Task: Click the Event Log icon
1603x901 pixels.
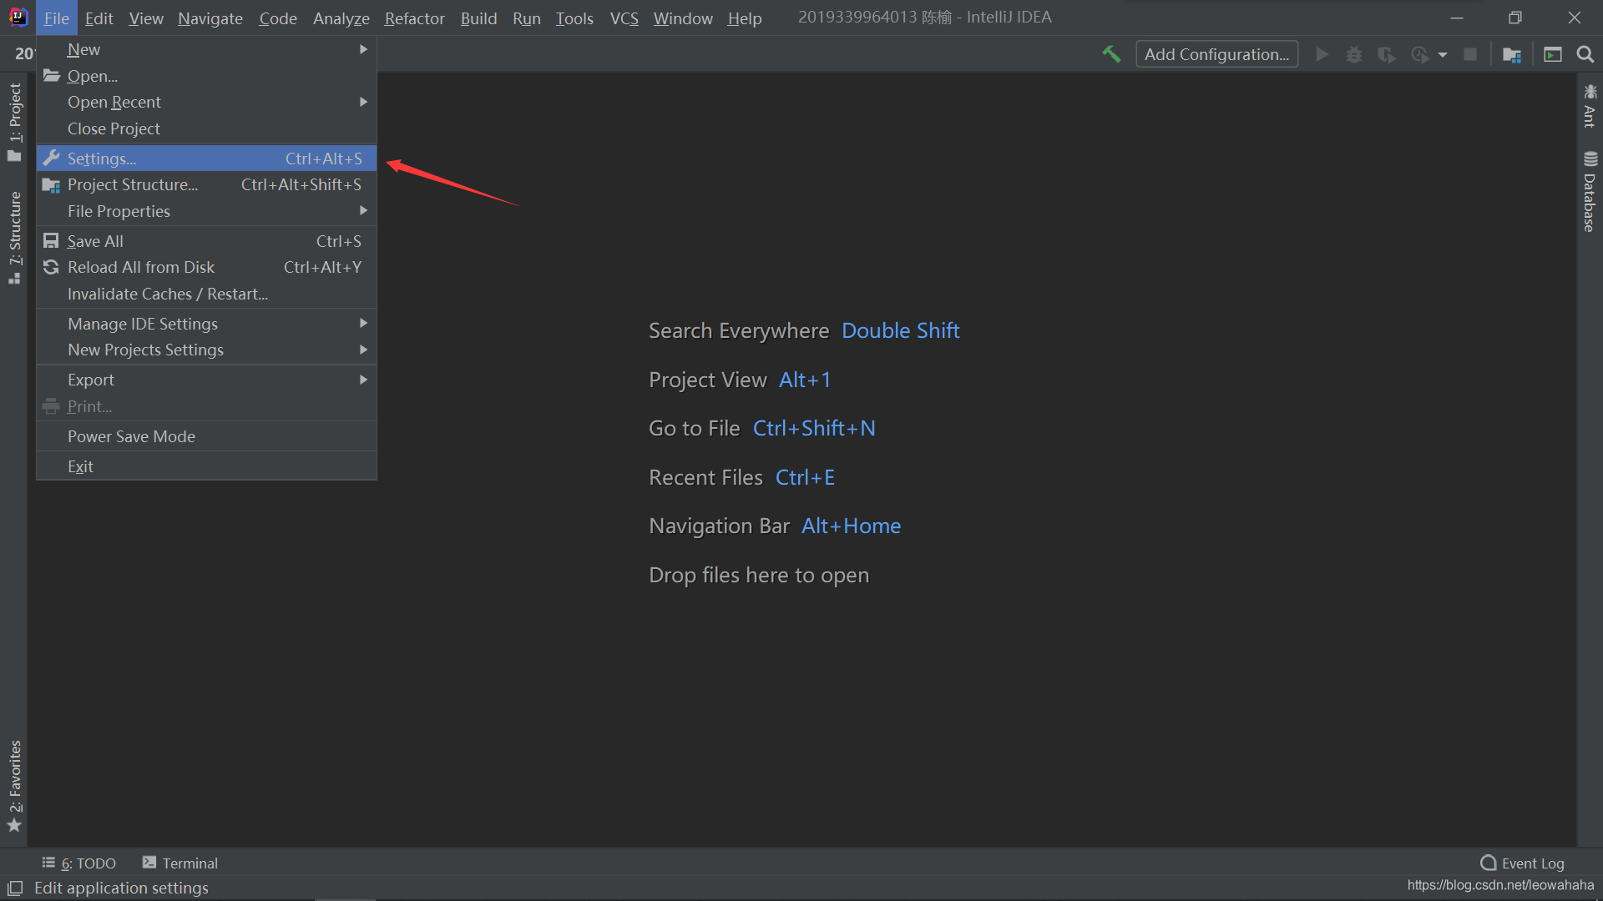Action: [1489, 863]
